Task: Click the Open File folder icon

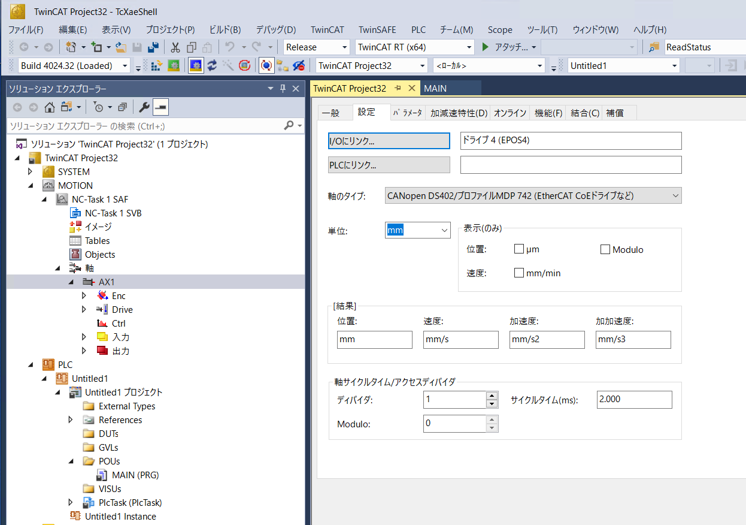Action: click(x=121, y=47)
